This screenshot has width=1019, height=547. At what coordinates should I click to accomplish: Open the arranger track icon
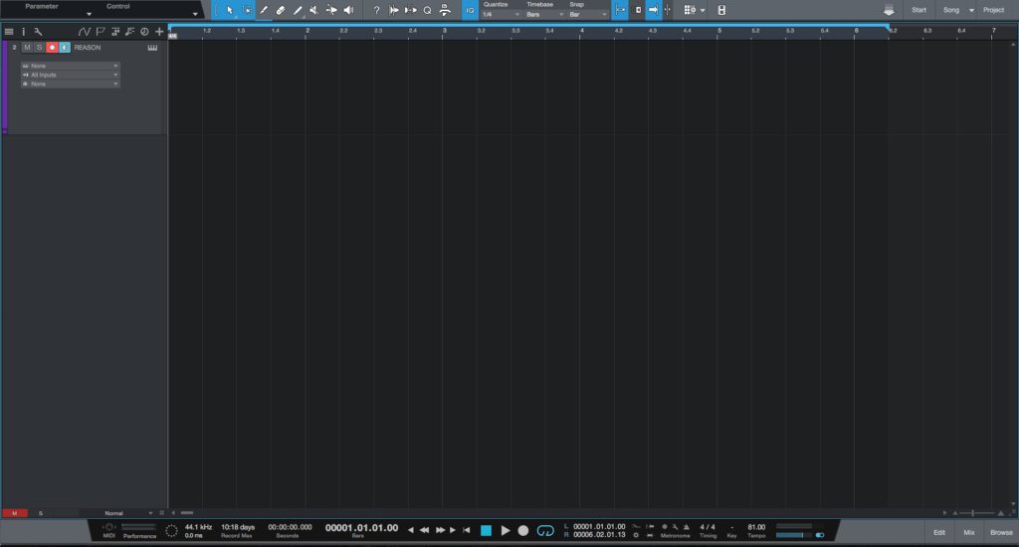(x=115, y=31)
